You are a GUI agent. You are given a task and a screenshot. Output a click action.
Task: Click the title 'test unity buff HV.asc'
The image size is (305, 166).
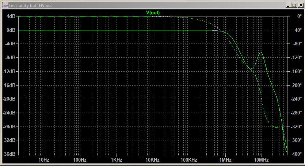(x=31, y=5)
